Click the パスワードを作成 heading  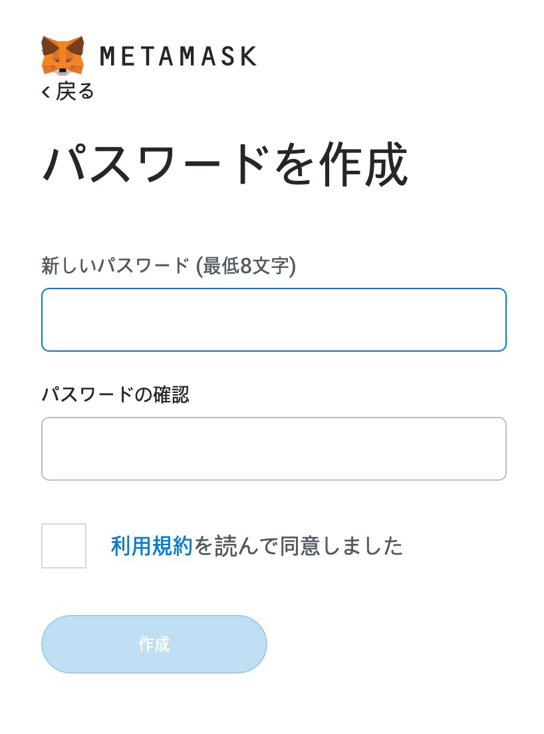(225, 164)
